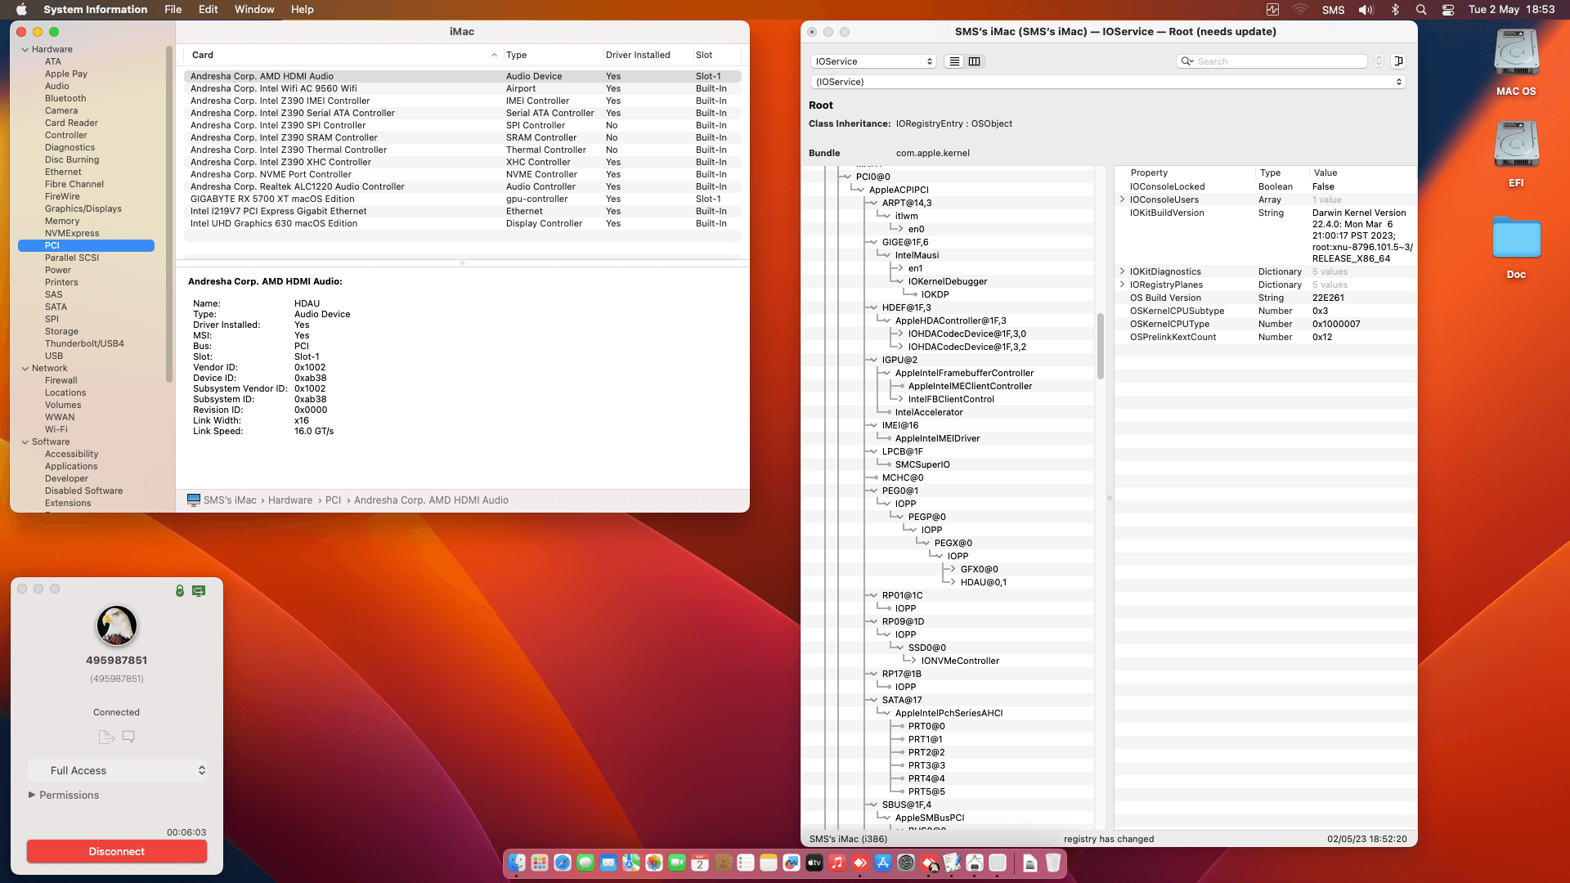This screenshot has width=1570, height=883.
Task: Open the Mail app in Dock
Action: coord(608,863)
